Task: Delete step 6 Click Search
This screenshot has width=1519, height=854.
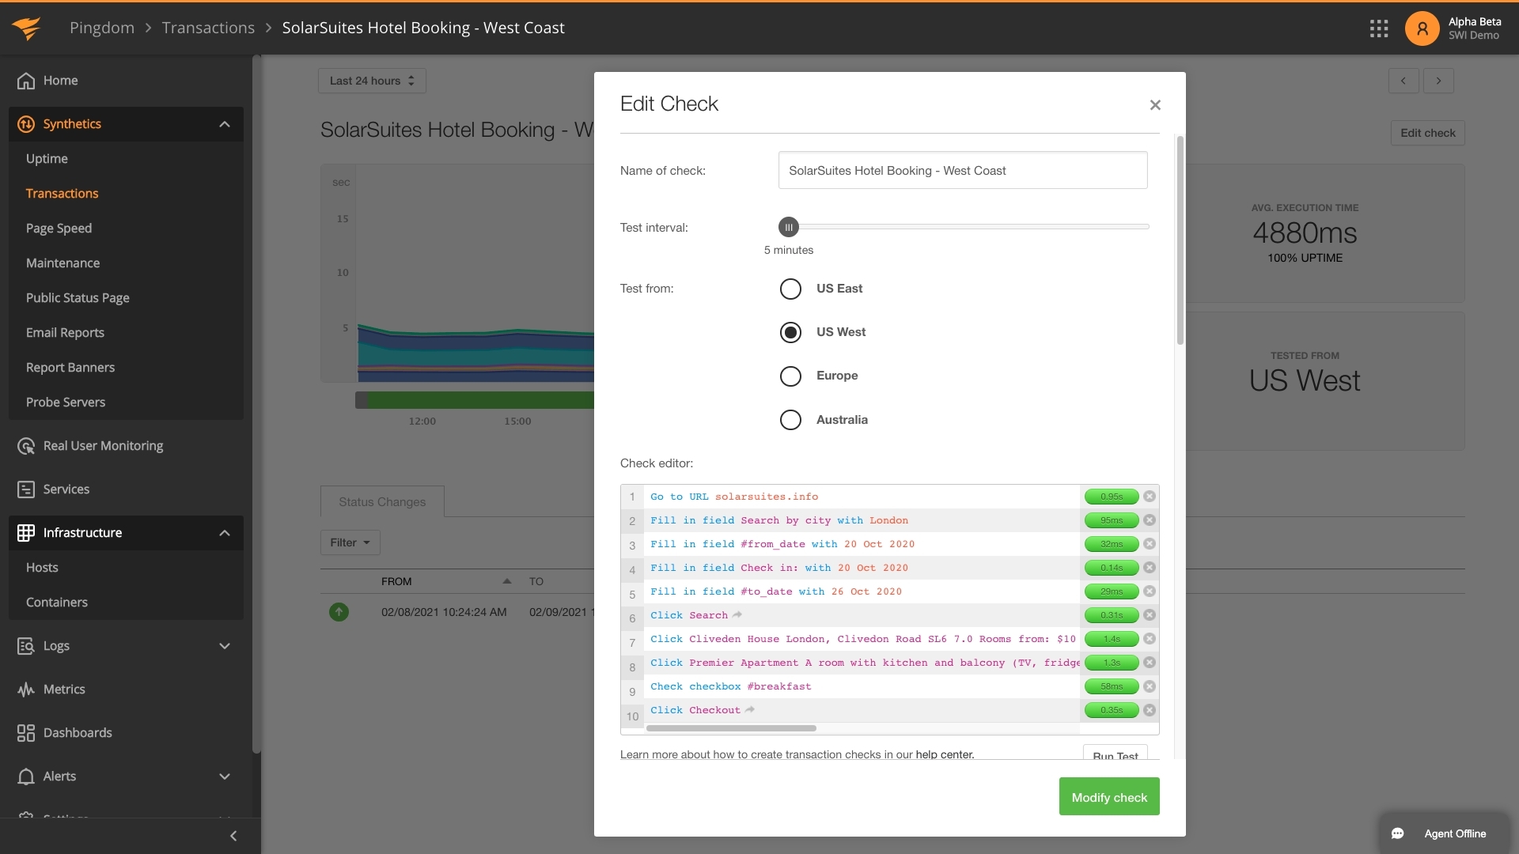Action: 1150,615
